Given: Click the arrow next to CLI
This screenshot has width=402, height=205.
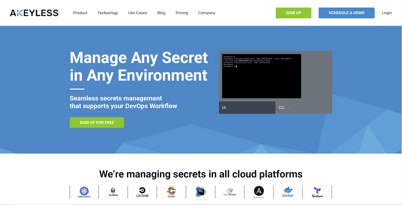Looking at the screenshot, I should tap(289, 108).
